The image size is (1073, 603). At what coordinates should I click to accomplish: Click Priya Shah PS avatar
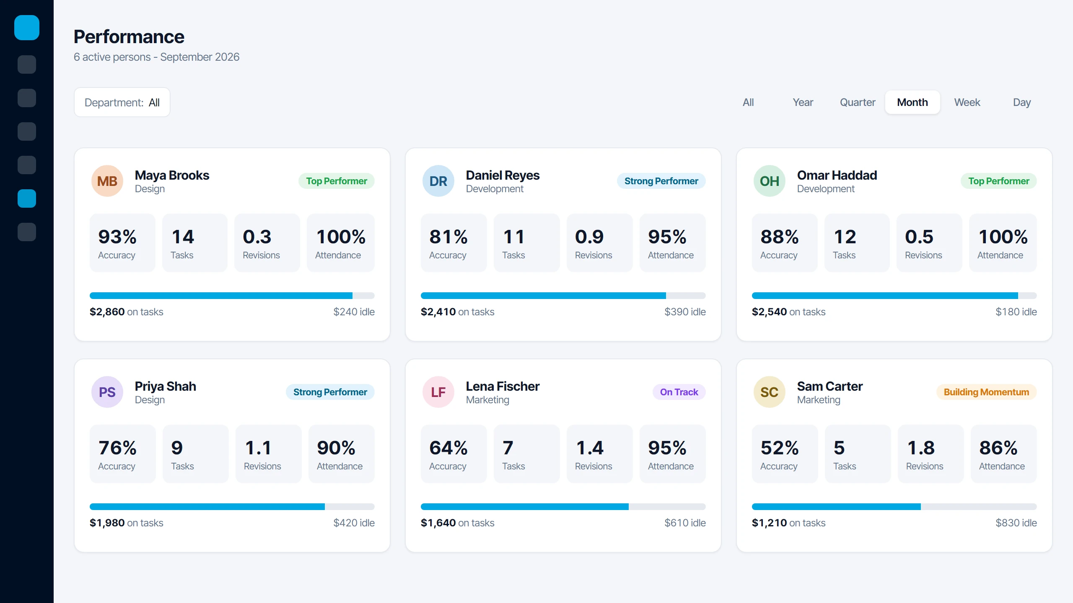[x=107, y=392]
